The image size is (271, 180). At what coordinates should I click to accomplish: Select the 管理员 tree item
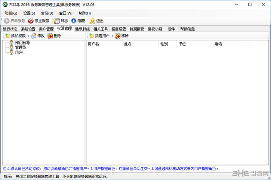coord(20,48)
